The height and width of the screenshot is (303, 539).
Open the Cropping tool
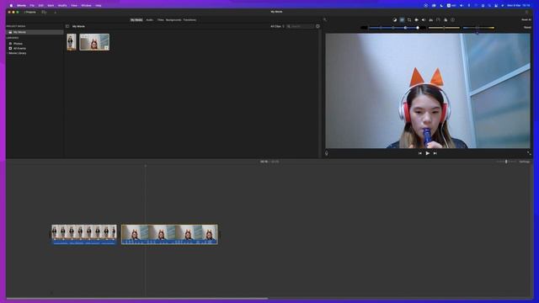[x=409, y=20]
